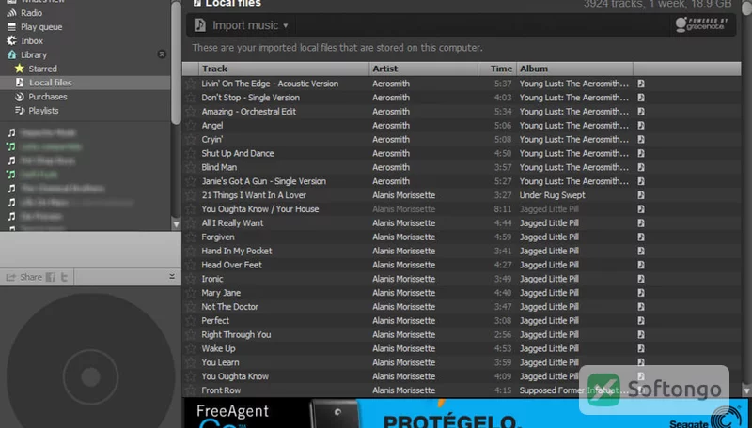This screenshot has width=752, height=428.
Task: Click the track list scroll down arrow
Action: pyautogui.click(x=746, y=391)
